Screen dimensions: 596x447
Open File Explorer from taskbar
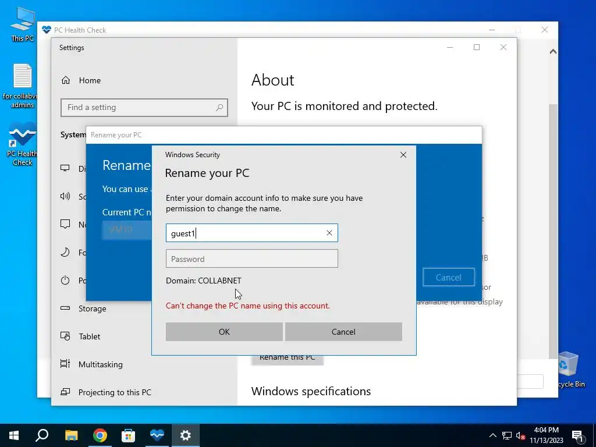[71, 435]
